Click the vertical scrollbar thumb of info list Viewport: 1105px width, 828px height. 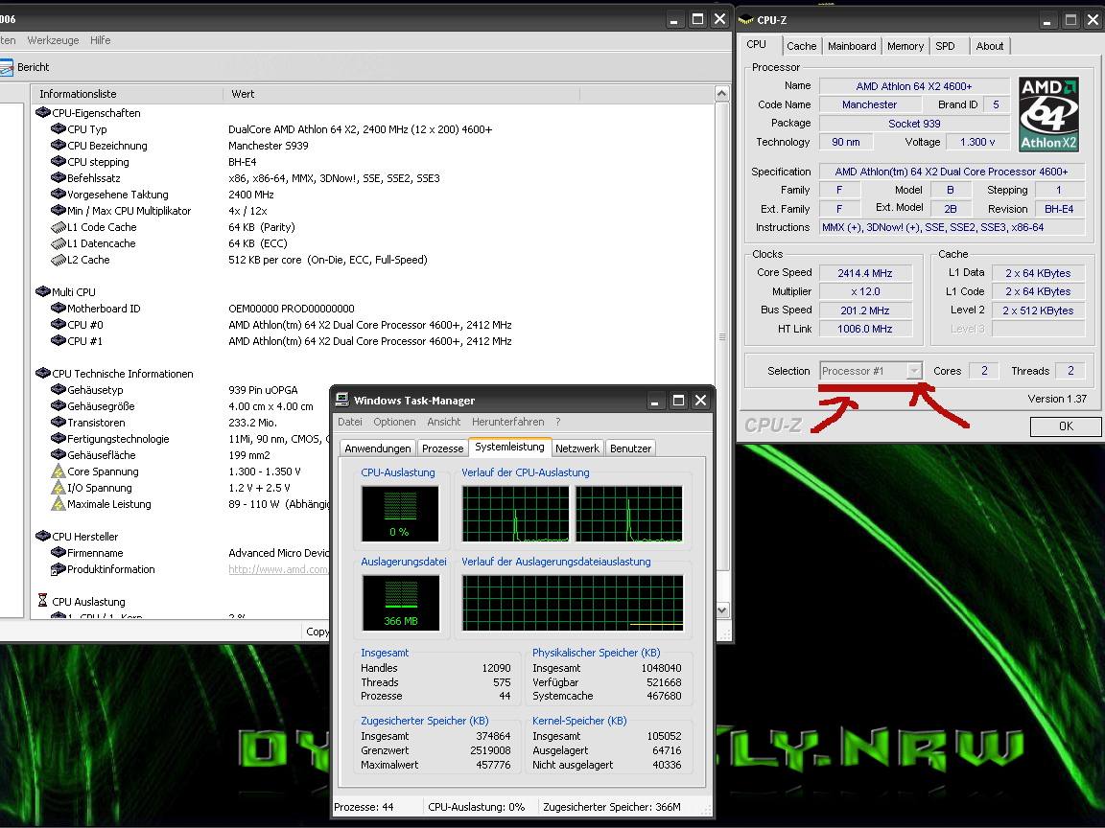(721, 336)
